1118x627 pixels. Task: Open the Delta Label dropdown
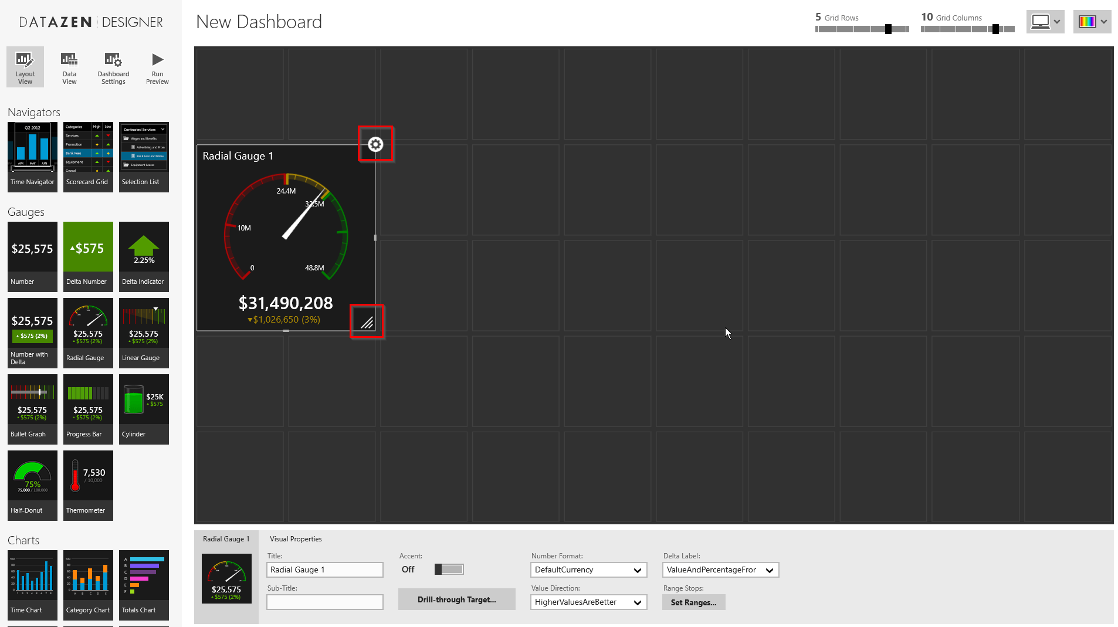[720, 570]
